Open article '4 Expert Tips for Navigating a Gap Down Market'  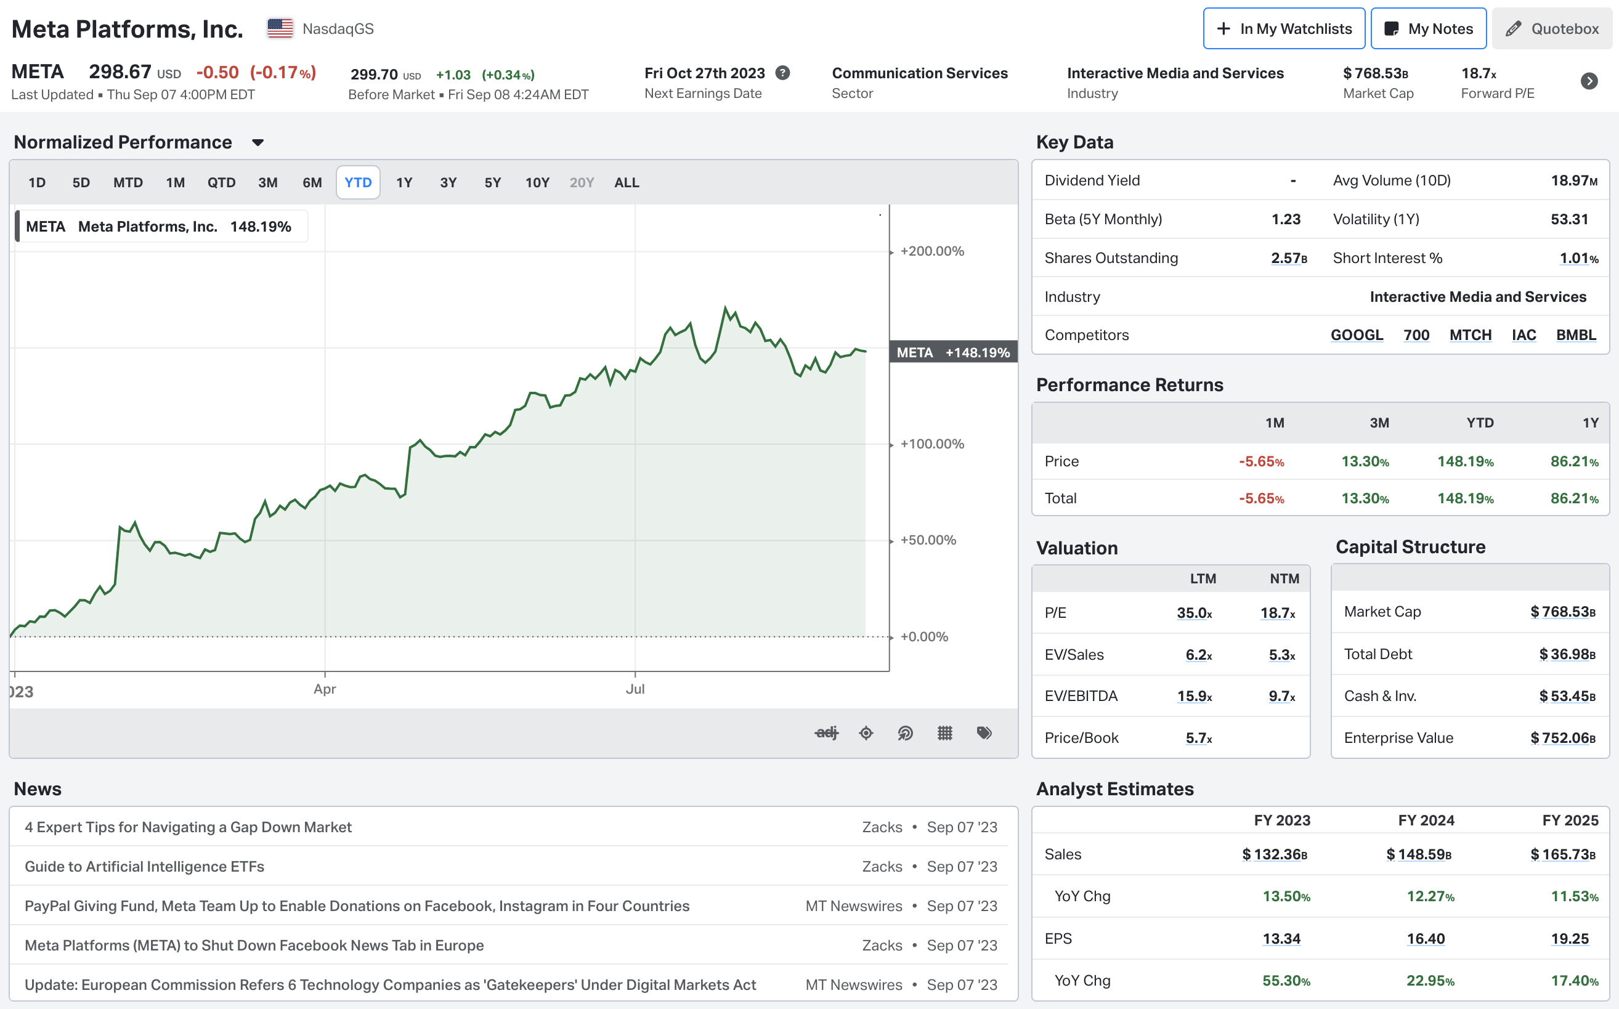point(188,827)
